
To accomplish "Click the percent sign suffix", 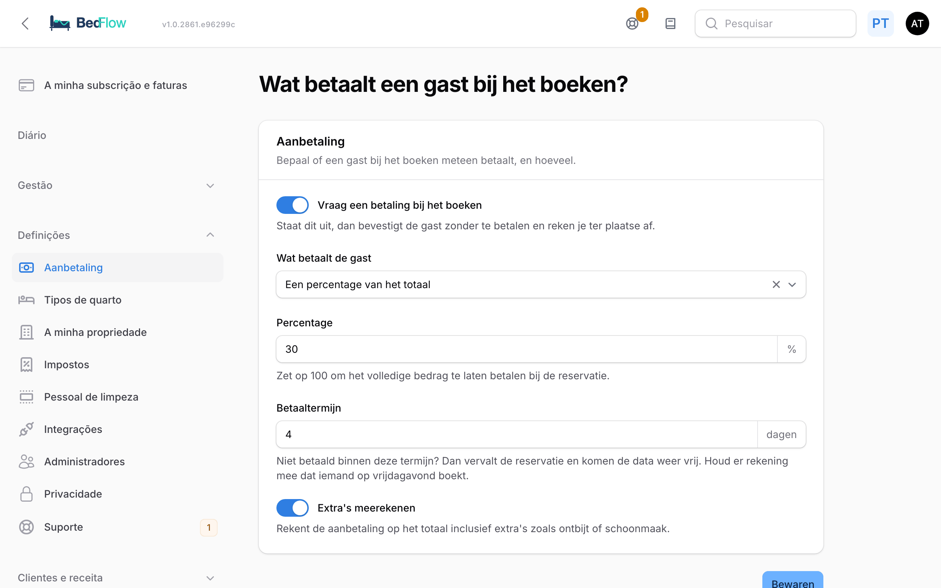I will 792,349.
